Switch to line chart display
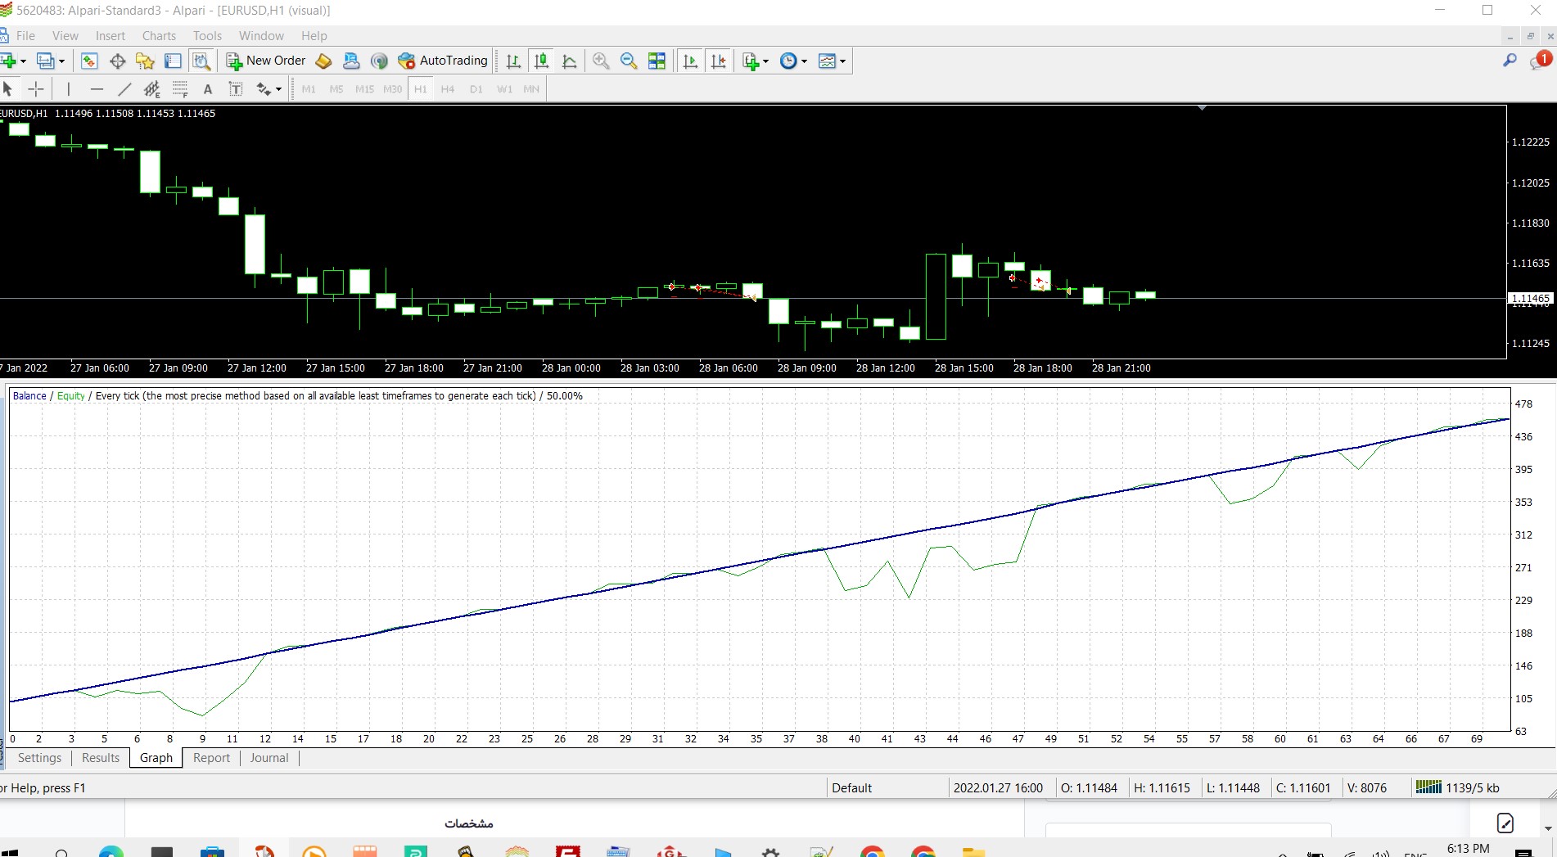Viewport: 1557px width, 857px height. point(569,61)
